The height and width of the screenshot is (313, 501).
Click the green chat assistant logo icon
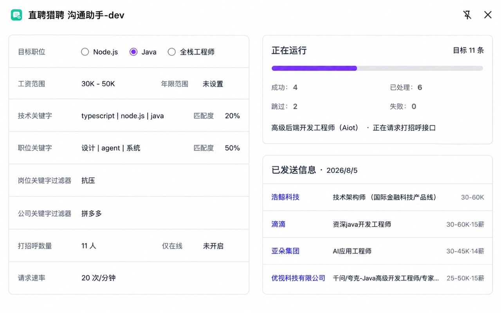(x=16, y=15)
